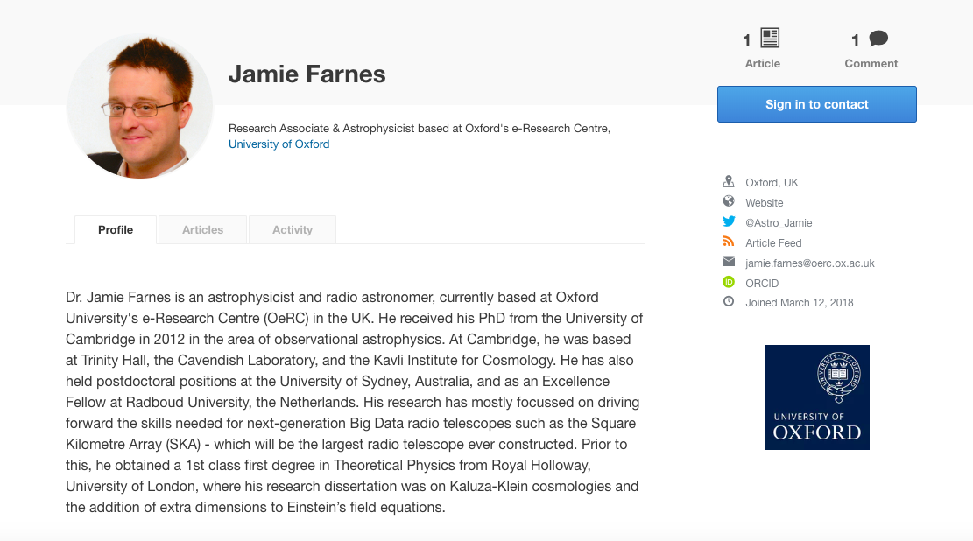The width and height of the screenshot is (973, 541).
Task: Open the Website link
Action: click(x=765, y=203)
